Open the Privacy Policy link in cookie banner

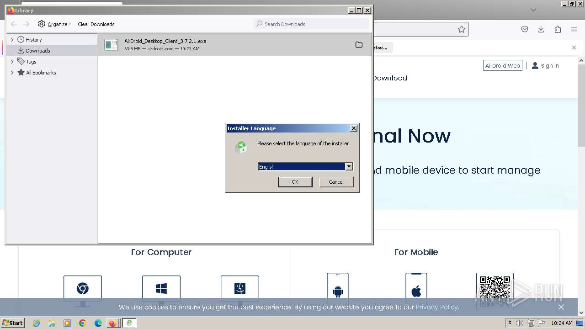pyautogui.click(x=436, y=307)
